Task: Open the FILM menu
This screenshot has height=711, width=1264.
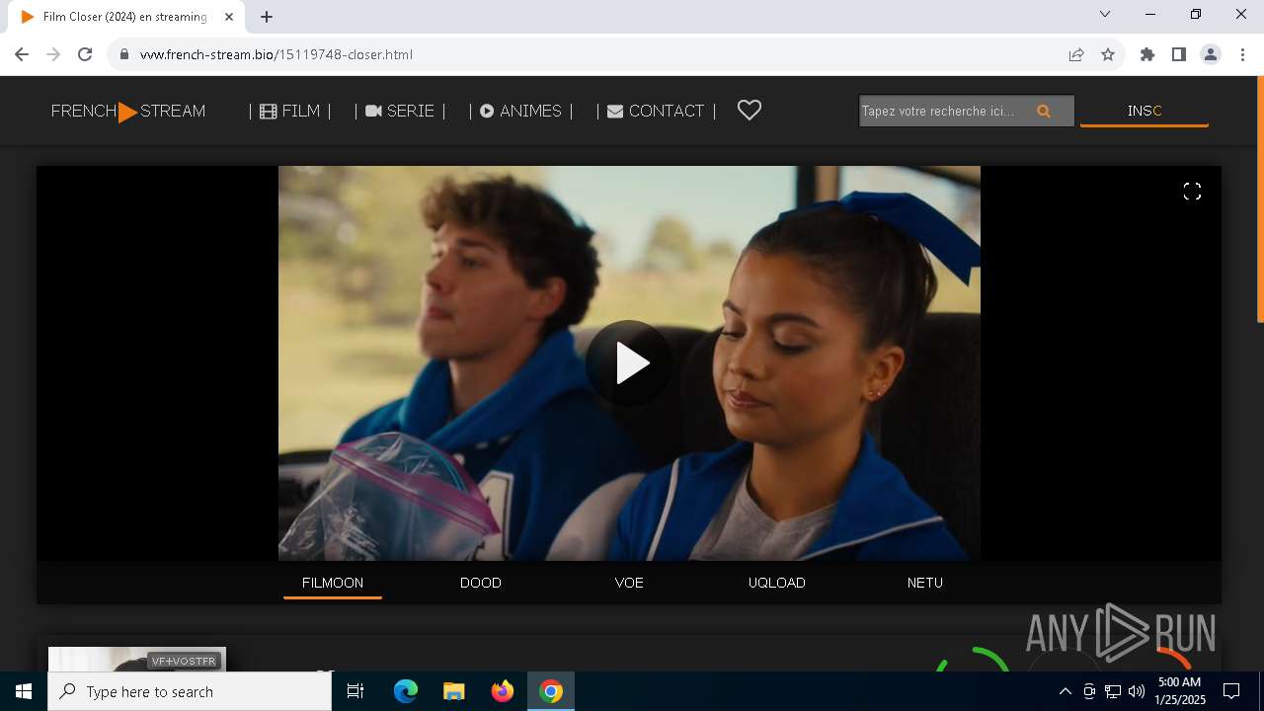Action: tap(289, 111)
